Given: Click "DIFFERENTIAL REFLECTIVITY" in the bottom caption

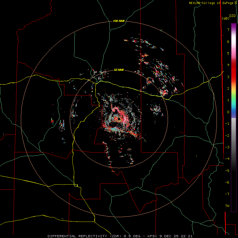Looking at the screenshot, I should (x=77, y=236).
